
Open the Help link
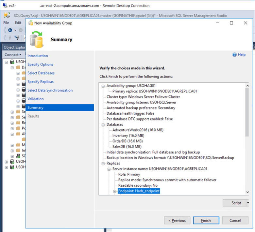click(x=242, y=55)
